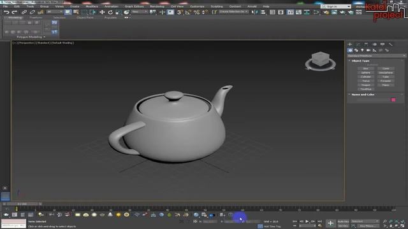Click the Sphere primitive button

(x=365, y=73)
